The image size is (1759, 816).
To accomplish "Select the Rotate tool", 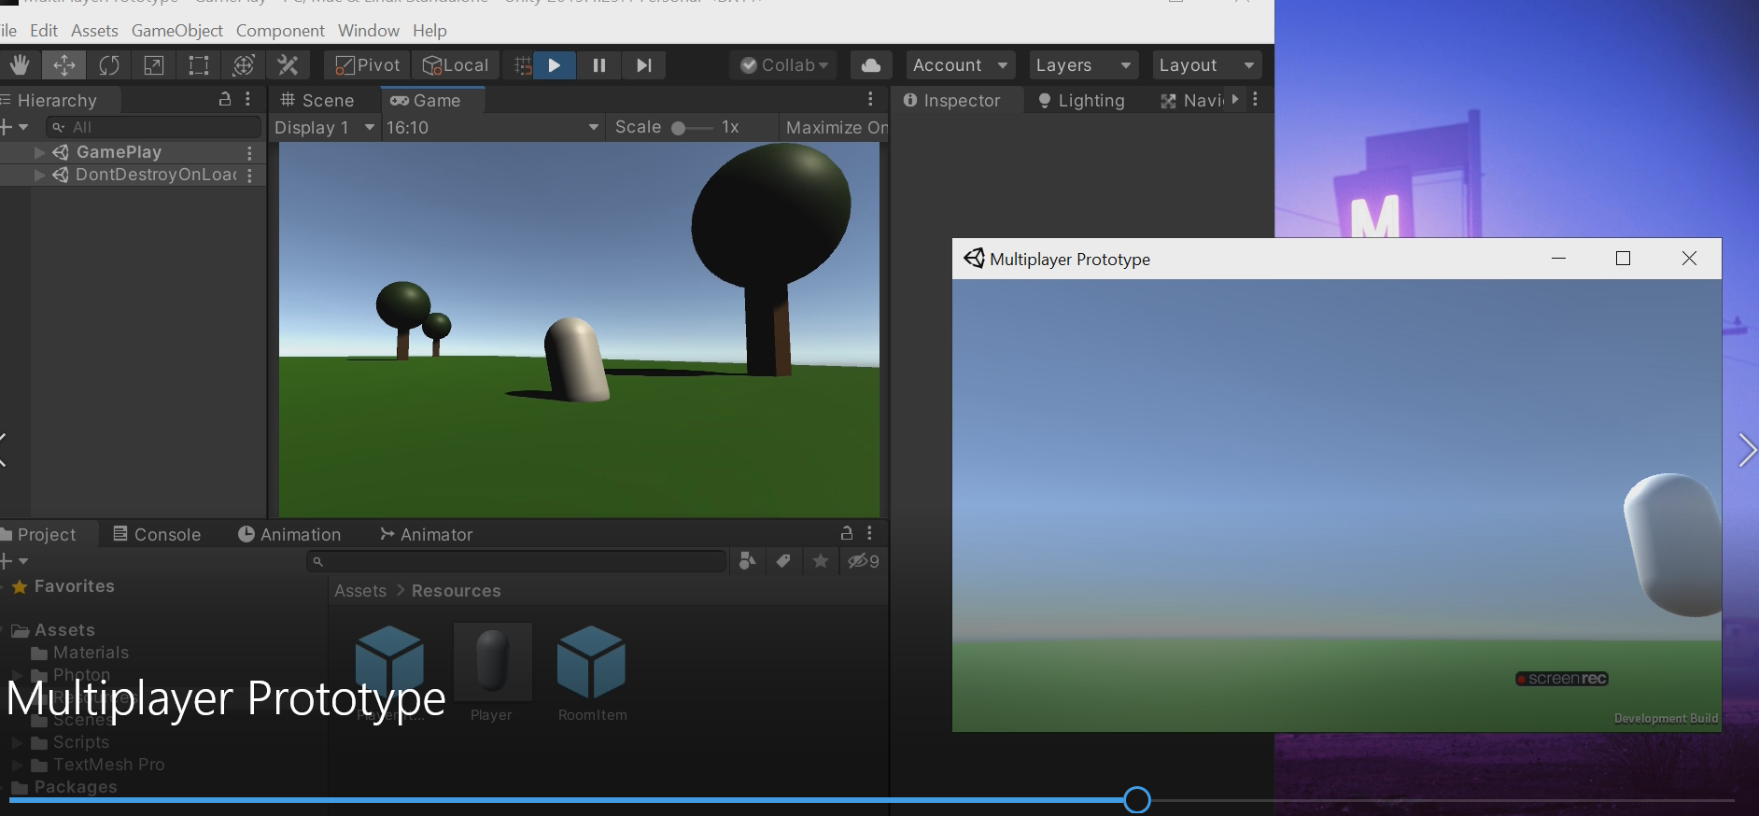I will coord(108,65).
